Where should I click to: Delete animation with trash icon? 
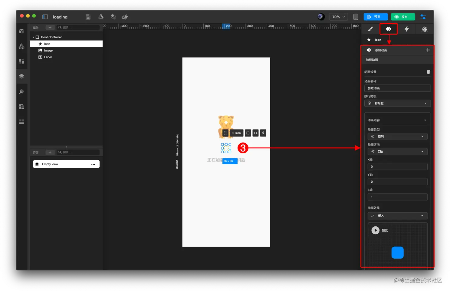pyautogui.click(x=428, y=72)
